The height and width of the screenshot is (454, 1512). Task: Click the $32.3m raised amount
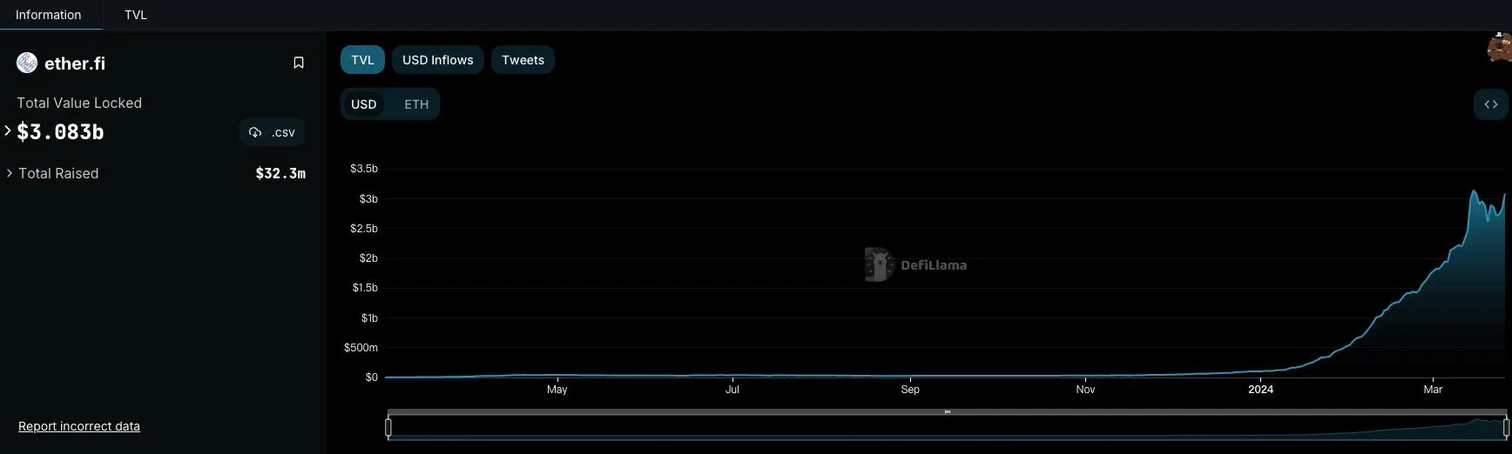[x=280, y=173]
